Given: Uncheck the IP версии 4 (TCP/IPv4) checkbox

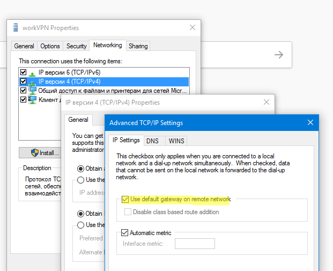Looking at the screenshot, I should tap(24, 82).
